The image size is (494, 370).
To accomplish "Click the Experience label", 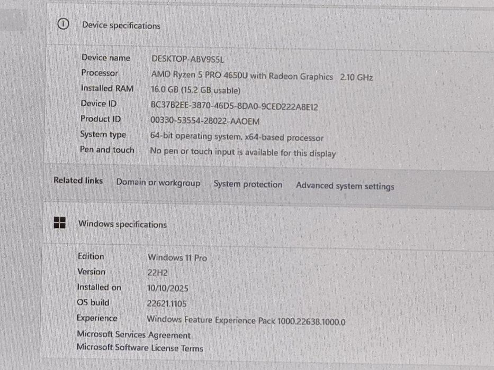I will tap(97, 318).
